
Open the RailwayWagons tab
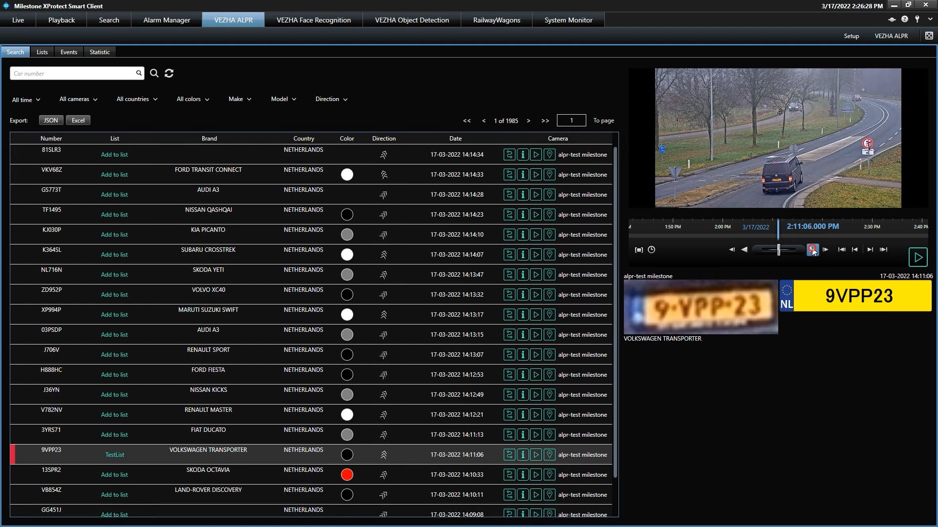pos(496,20)
